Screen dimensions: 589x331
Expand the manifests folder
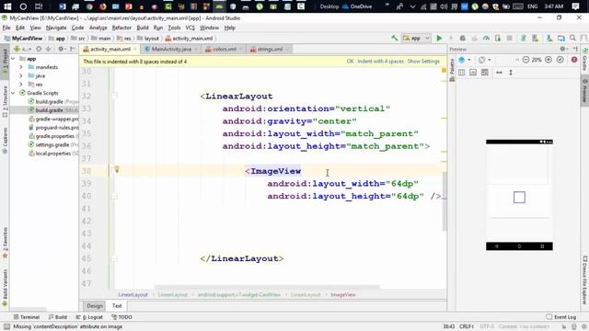tap(21, 67)
